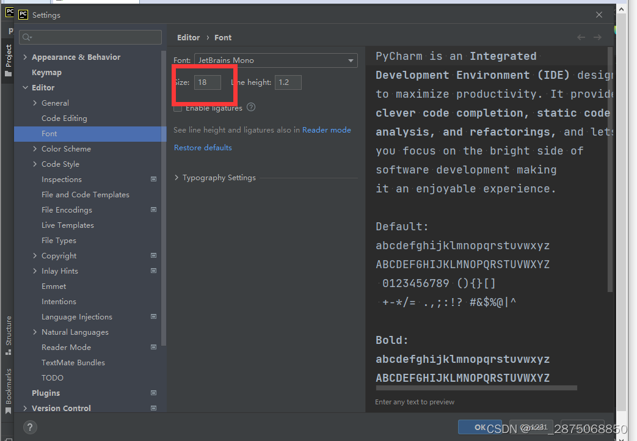Click inside the font preview text area
The width and height of the screenshot is (637, 441).
(x=489, y=216)
